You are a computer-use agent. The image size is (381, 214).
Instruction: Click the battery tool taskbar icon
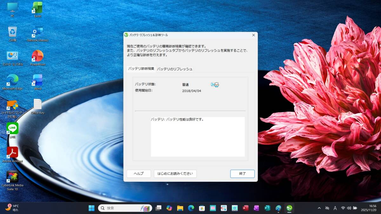point(289,208)
